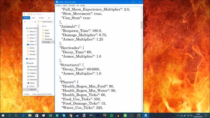The image size is (210, 118).
Task: Select the pinned Data drive under quick access
Action: pos(32,35)
